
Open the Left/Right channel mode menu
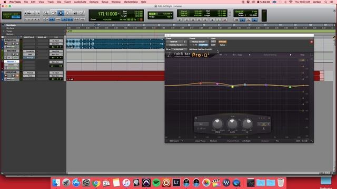pos(246,141)
